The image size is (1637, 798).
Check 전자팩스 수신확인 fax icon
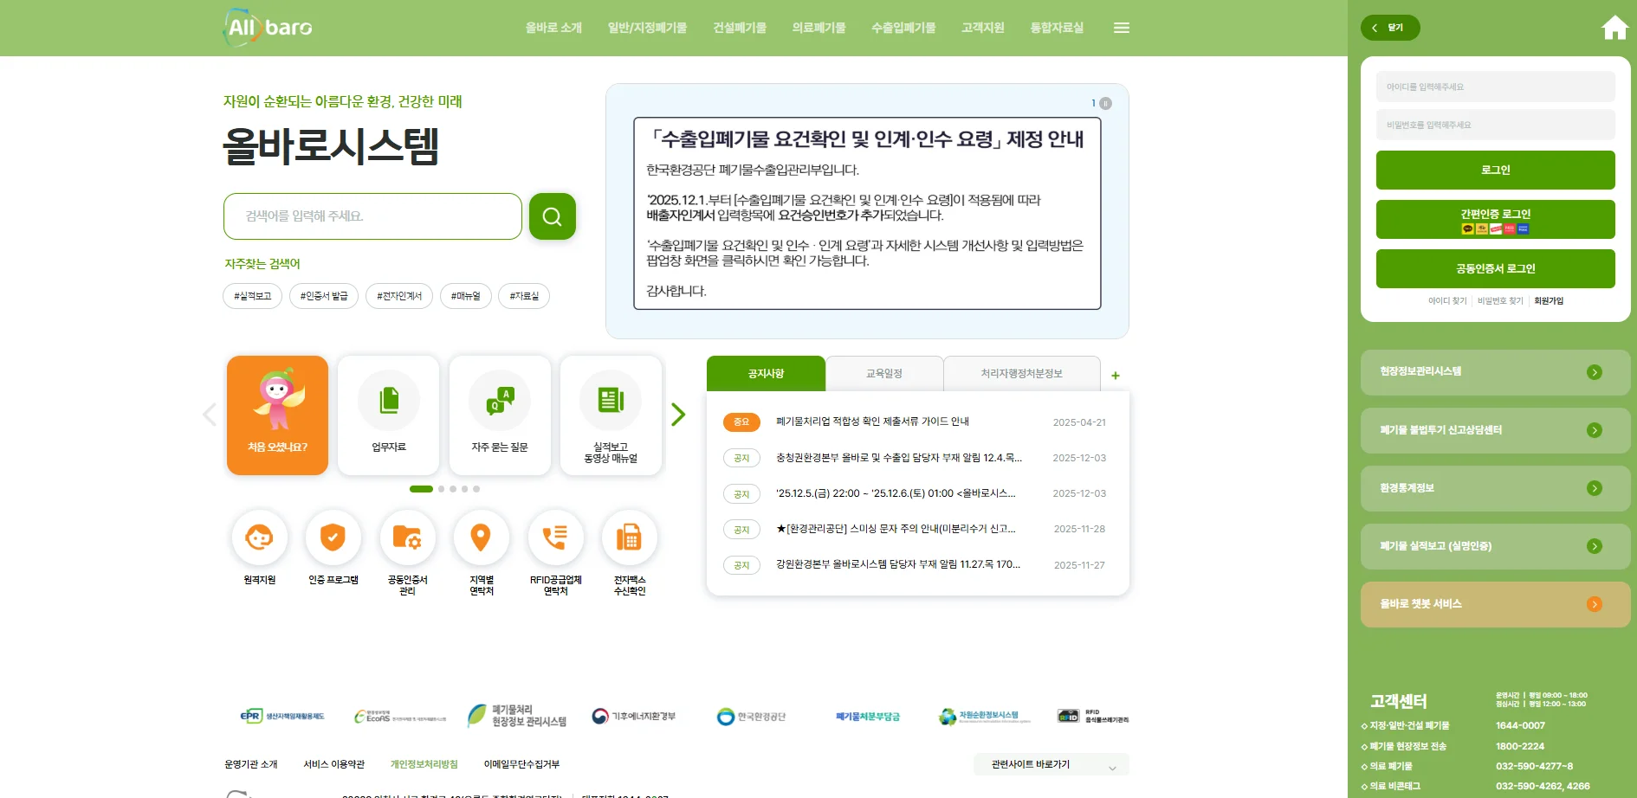[630, 537]
